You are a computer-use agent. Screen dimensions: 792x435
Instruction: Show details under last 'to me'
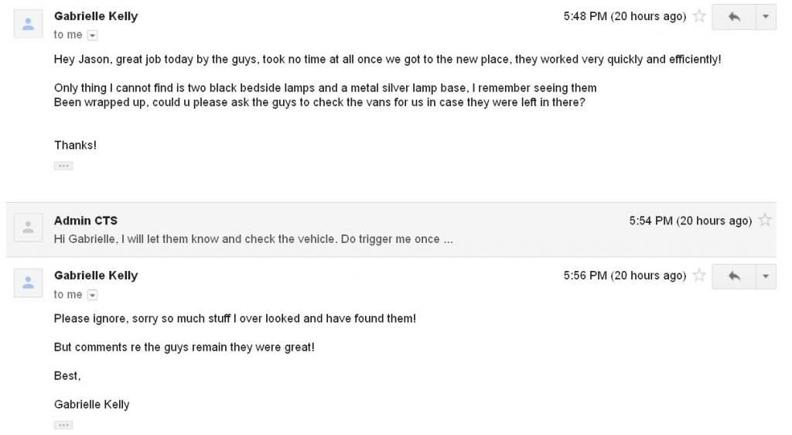(92, 295)
